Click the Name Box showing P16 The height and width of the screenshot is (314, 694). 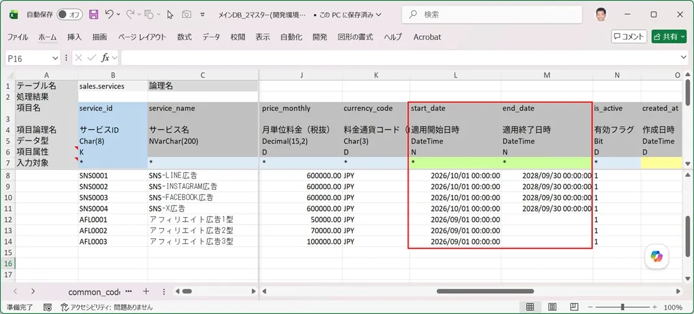[x=28, y=58]
